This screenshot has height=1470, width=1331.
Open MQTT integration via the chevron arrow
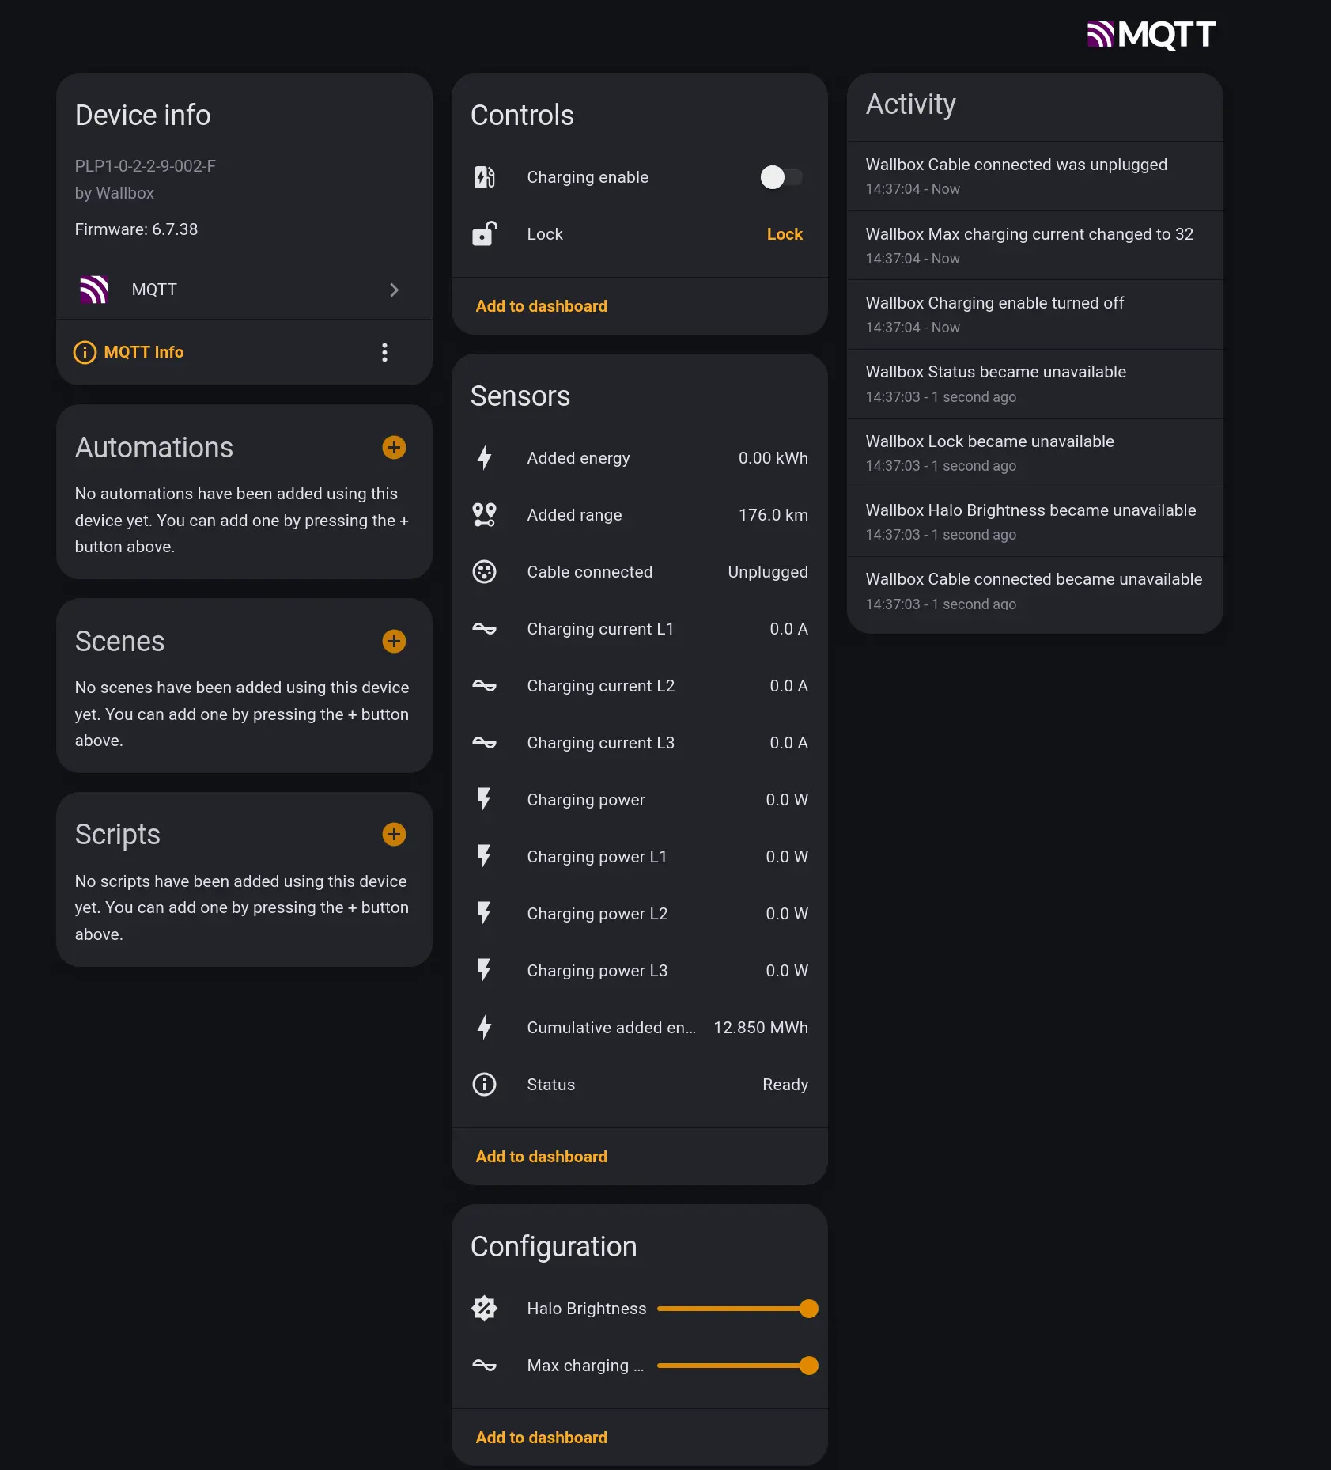tap(394, 290)
